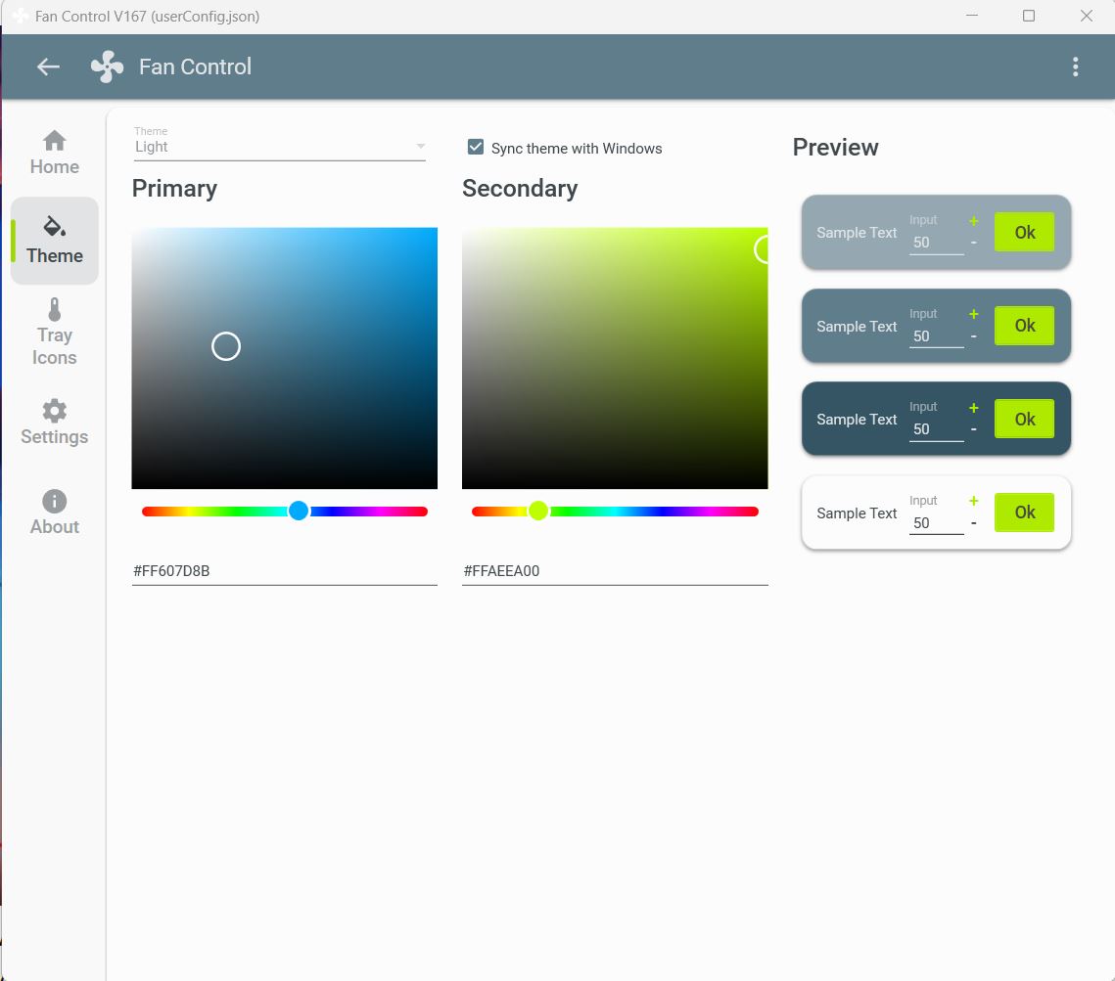Open the three-dot overflow menu
Screen dimensions: 1115x981
[x=1075, y=67]
